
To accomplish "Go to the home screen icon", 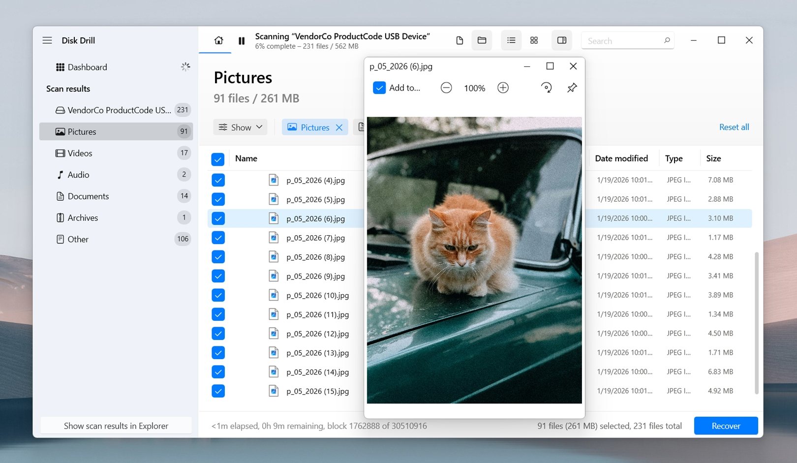I will [x=218, y=40].
